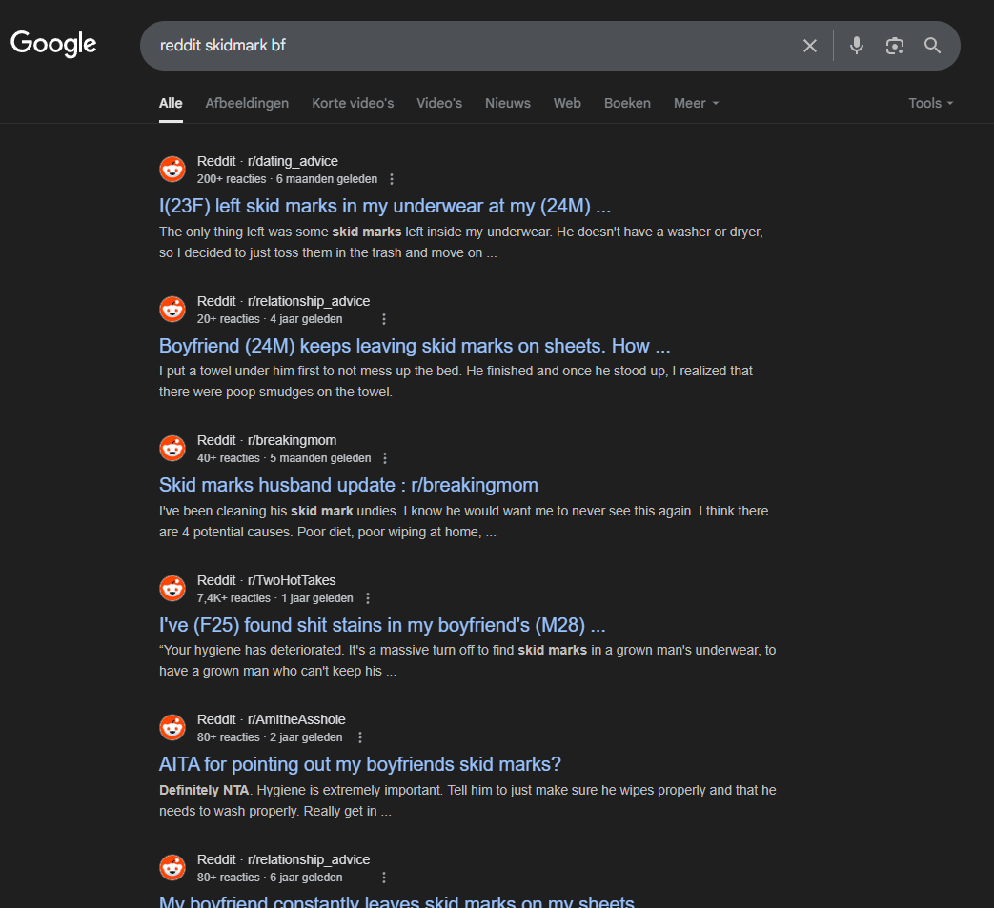Click inside the search input field
The height and width of the screenshot is (908, 994).
[x=469, y=46]
